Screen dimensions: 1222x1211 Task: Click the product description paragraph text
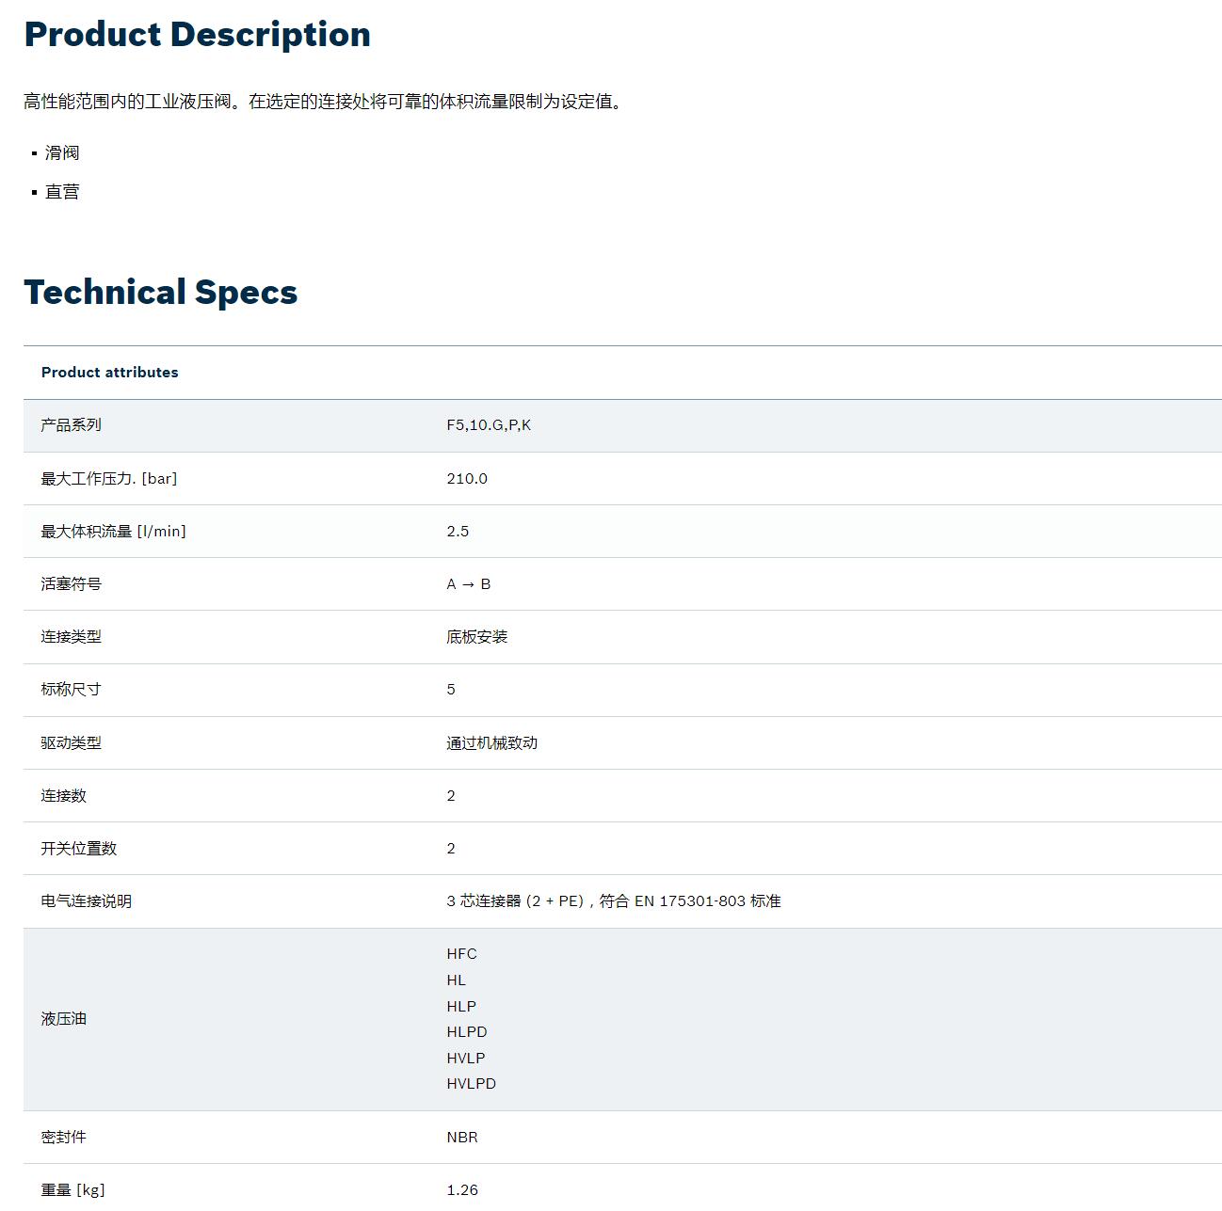coord(323,102)
